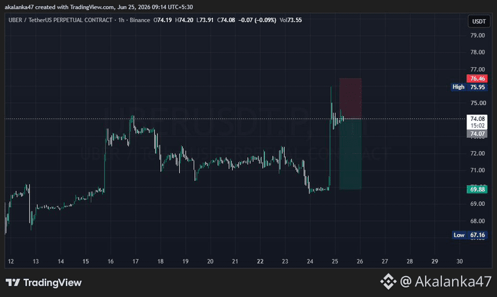This screenshot has width=497, height=297.
Task: Click the 72.00 price axis label
Action: (x=477, y=153)
